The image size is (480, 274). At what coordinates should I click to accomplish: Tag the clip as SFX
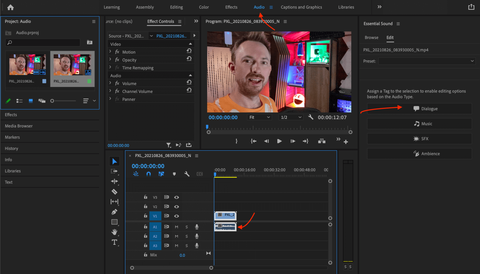click(419, 139)
